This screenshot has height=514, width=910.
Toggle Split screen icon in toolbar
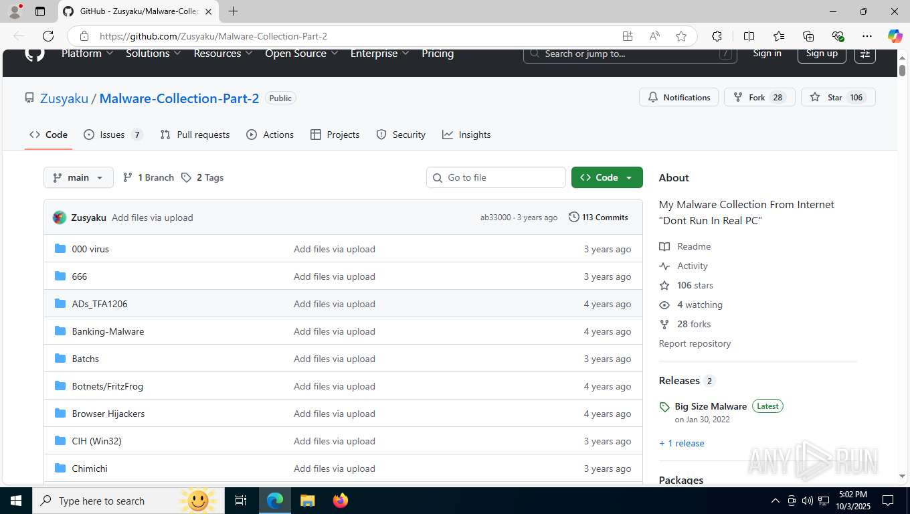[749, 36]
